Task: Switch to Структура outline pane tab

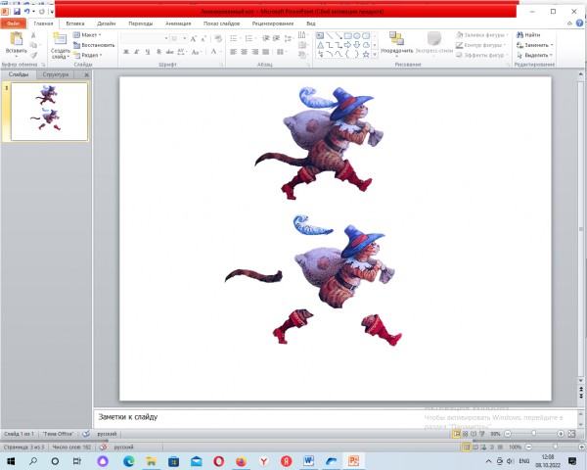Action: pos(56,74)
